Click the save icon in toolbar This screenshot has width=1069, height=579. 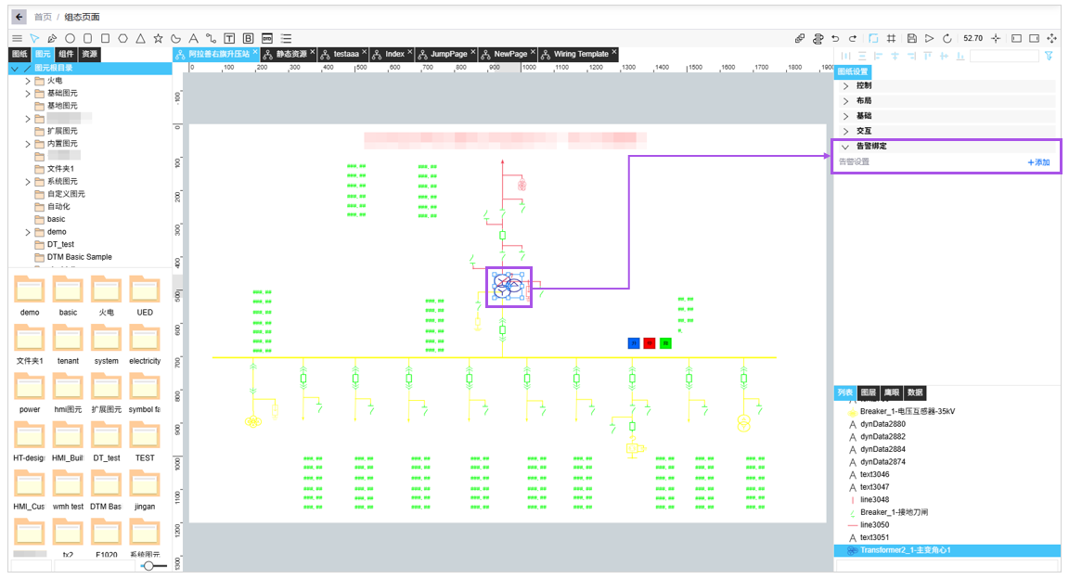coord(911,38)
